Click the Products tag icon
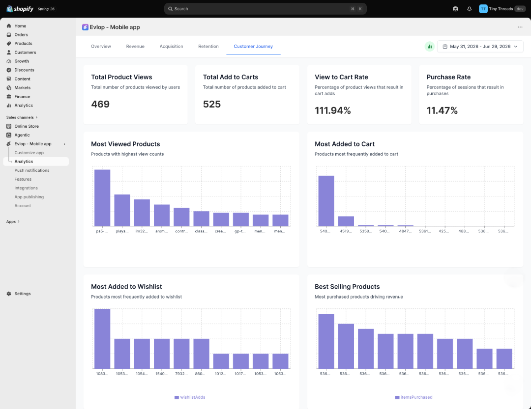This screenshot has height=409, width=531. pos(9,43)
